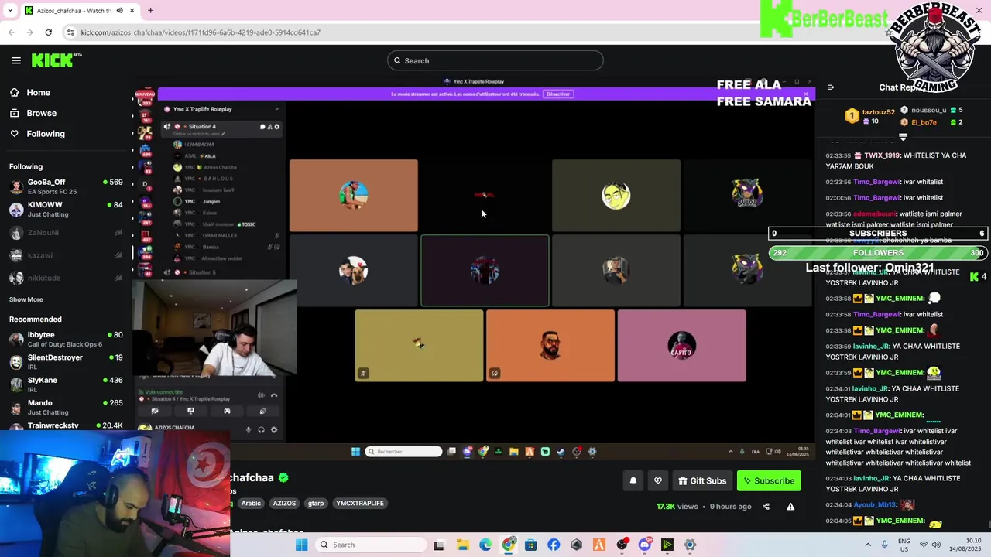The image size is (991, 557).
Task: Click Jamjem in voice member list
Action: [x=211, y=201]
